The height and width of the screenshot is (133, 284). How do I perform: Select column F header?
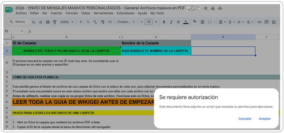tap(267, 37)
